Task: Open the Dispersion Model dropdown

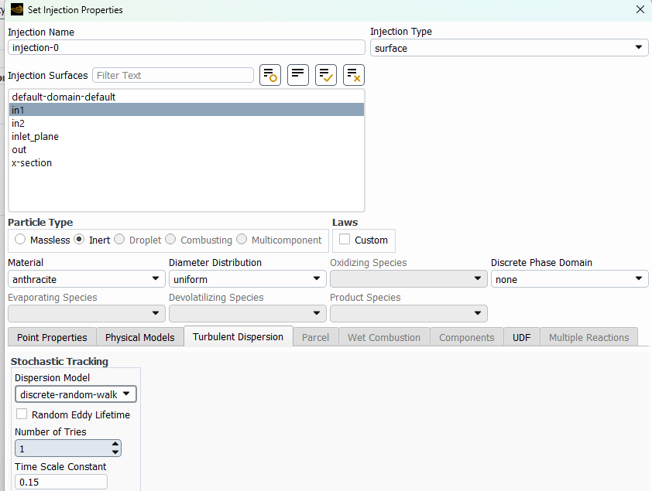Action: click(x=75, y=394)
